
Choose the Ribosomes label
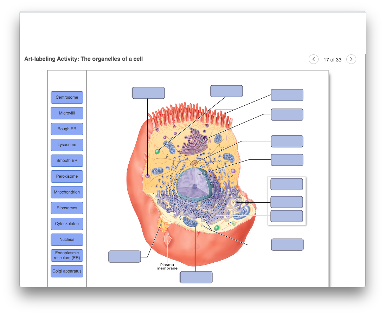pos(67,208)
